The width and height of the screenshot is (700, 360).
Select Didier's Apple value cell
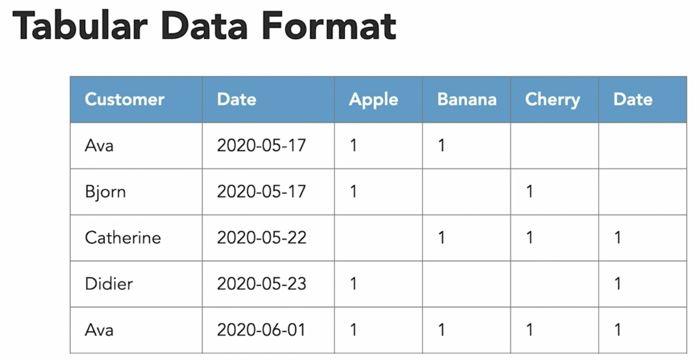[x=353, y=284]
